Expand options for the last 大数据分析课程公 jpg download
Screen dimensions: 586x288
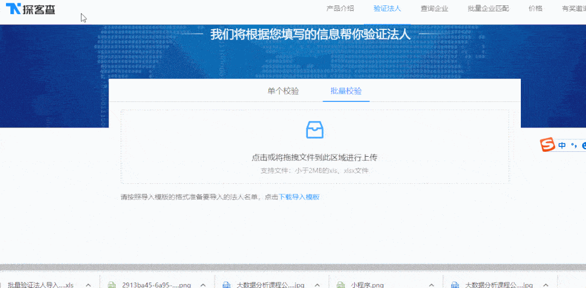tap(545, 285)
